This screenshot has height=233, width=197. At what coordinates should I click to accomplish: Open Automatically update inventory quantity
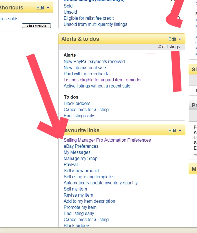click(100, 183)
